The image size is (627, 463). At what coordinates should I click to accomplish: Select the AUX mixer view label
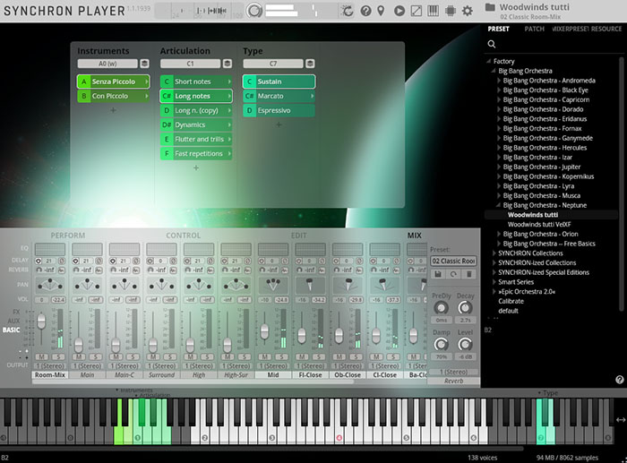pos(13,321)
